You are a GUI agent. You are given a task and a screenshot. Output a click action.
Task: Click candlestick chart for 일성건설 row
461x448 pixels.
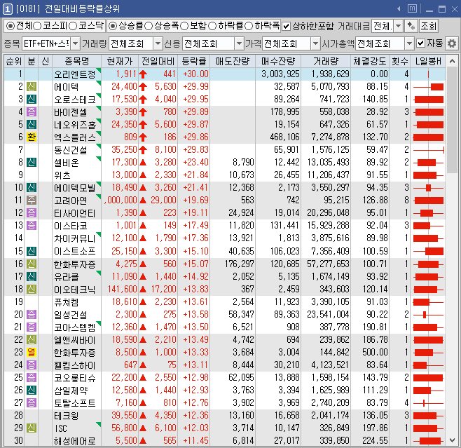coord(428,315)
